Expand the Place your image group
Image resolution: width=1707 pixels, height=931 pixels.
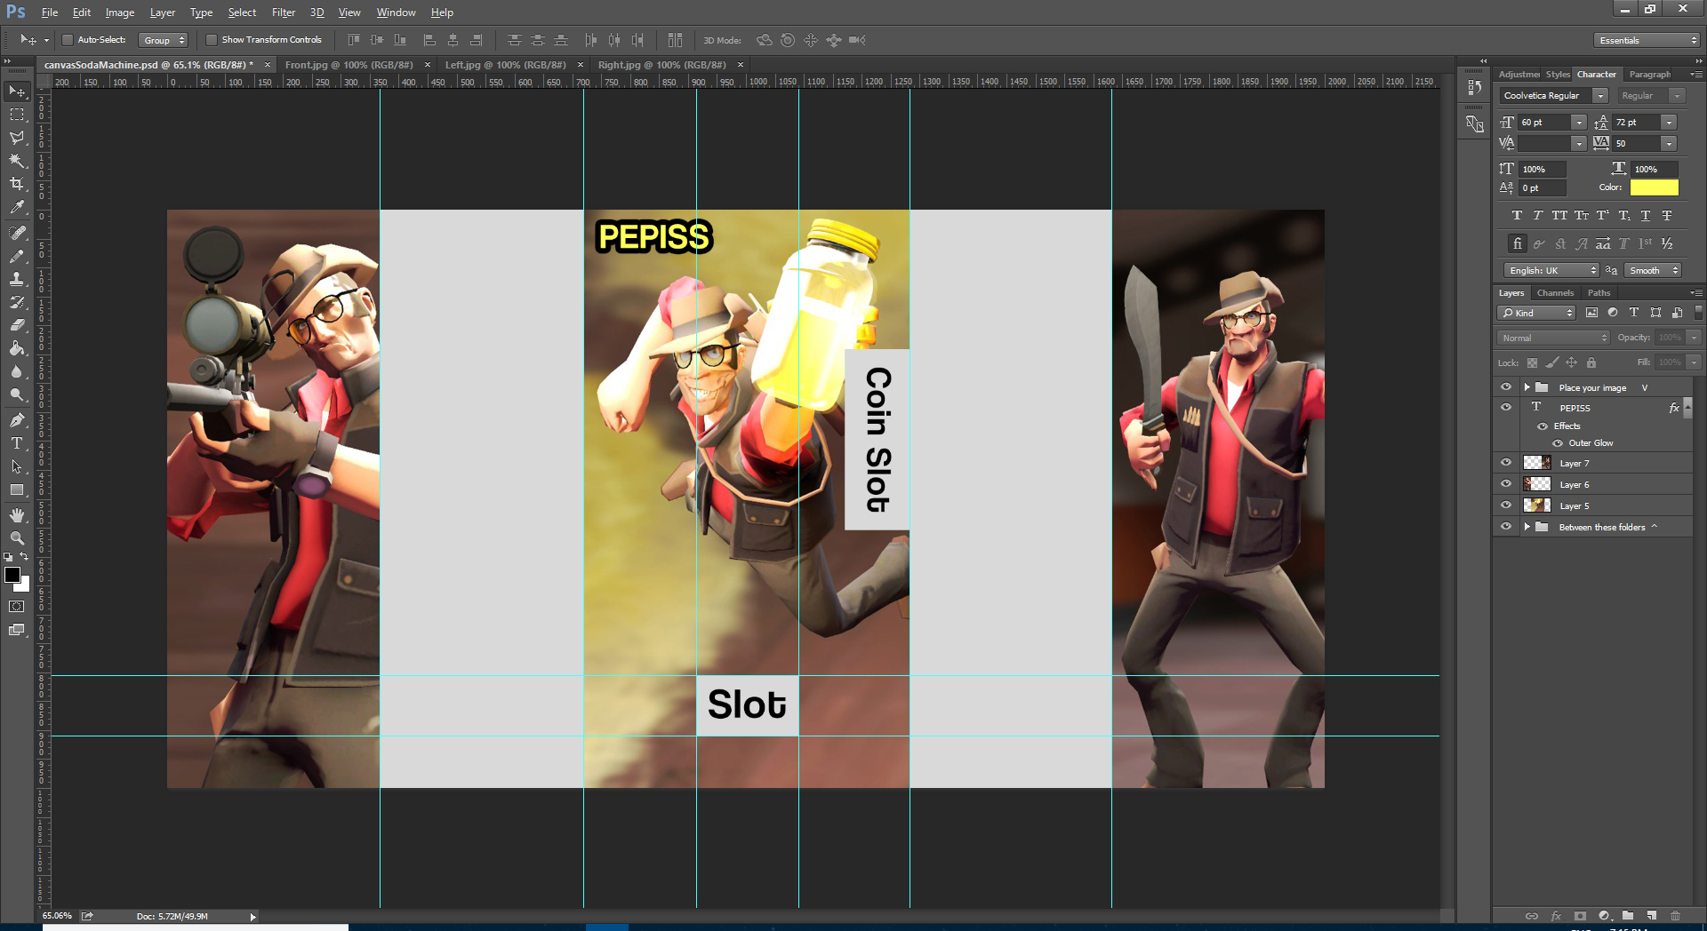1527,387
